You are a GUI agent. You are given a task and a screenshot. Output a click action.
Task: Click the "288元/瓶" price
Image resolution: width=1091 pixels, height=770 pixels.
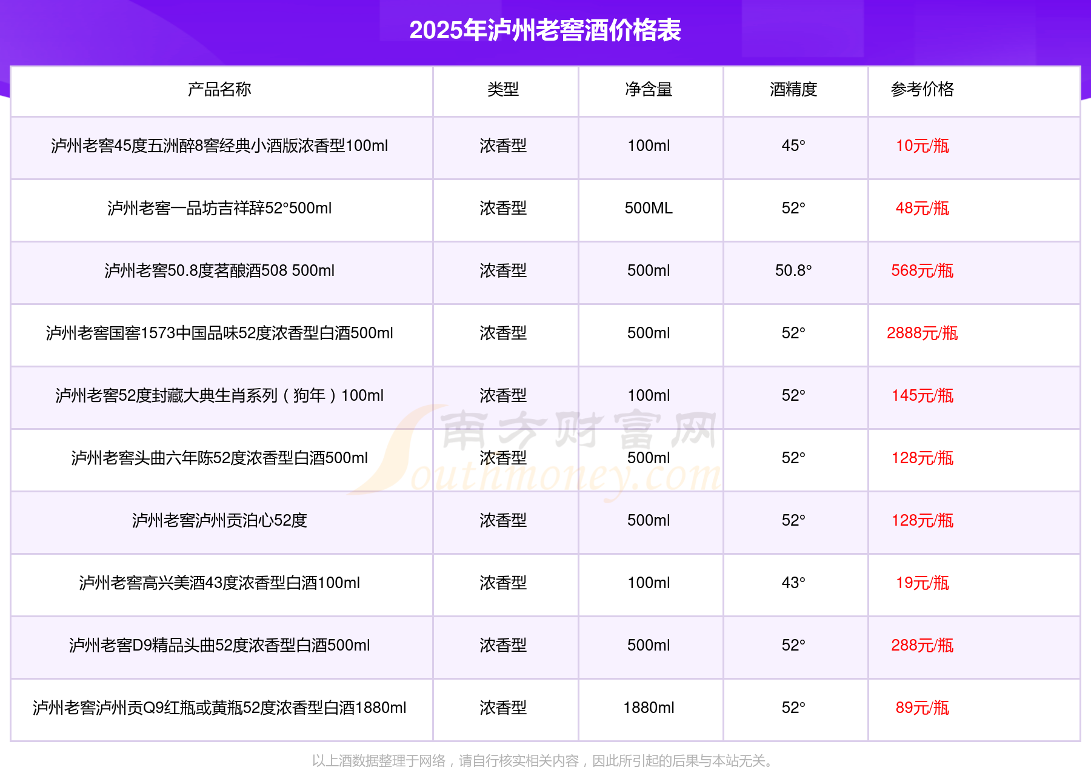point(922,645)
